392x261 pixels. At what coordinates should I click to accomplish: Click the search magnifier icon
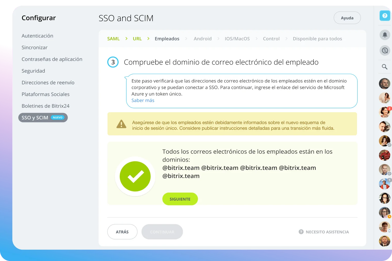[385, 67]
